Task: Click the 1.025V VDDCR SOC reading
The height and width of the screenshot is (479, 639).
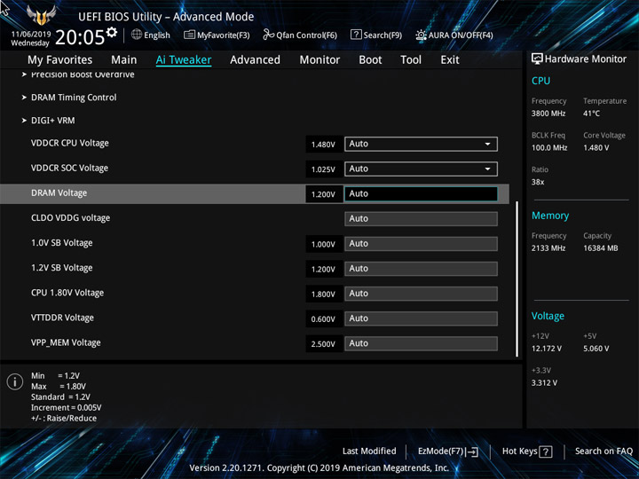Action: pos(323,169)
